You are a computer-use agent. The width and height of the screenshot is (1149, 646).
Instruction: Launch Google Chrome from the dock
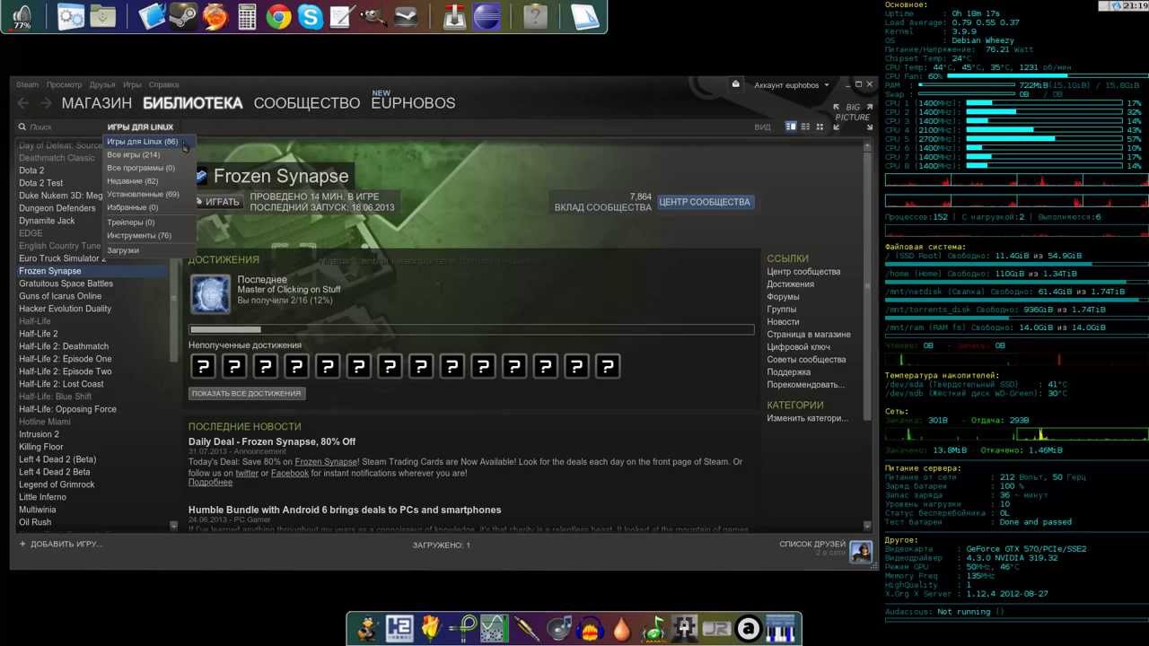pos(278,16)
